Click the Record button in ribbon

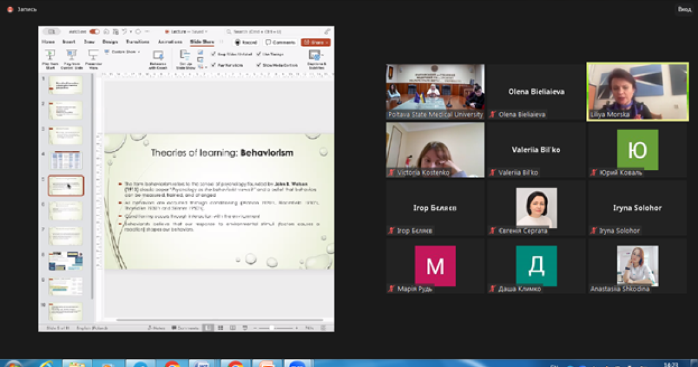(x=246, y=42)
